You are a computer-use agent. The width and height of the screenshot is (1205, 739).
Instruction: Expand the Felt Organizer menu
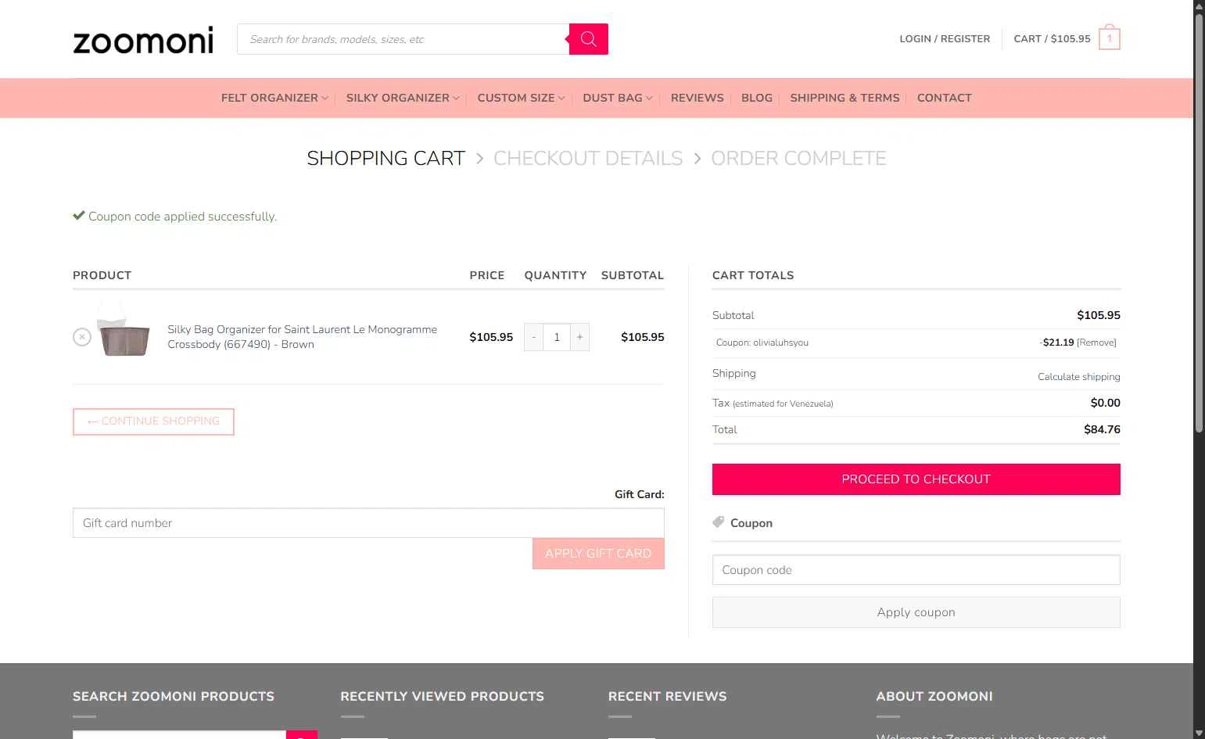click(274, 98)
